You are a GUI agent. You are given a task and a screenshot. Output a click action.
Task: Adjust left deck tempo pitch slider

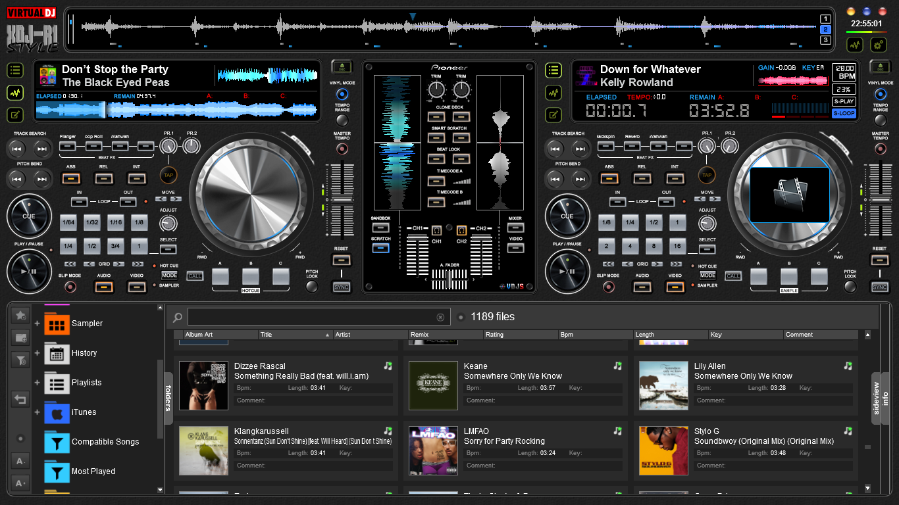click(x=342, y=201)
